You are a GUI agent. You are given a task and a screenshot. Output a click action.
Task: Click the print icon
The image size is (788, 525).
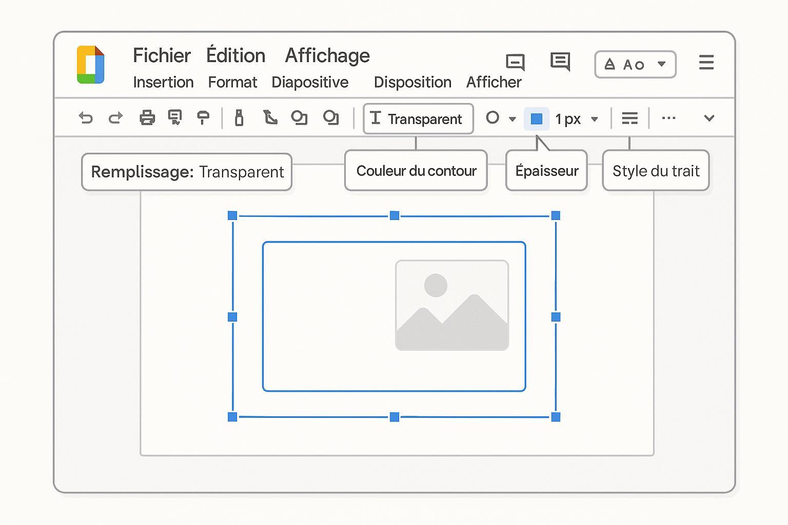[147, 118]
